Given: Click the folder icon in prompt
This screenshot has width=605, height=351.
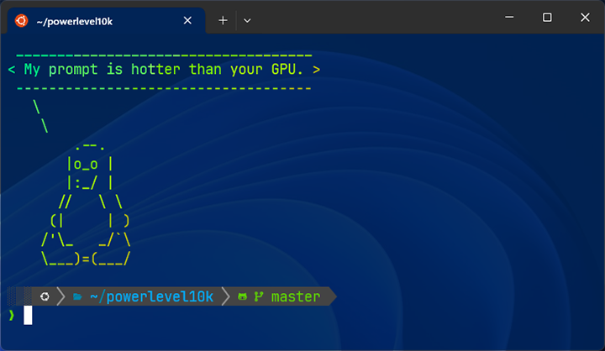Looking at the screenshot, I should coord(77,296).
